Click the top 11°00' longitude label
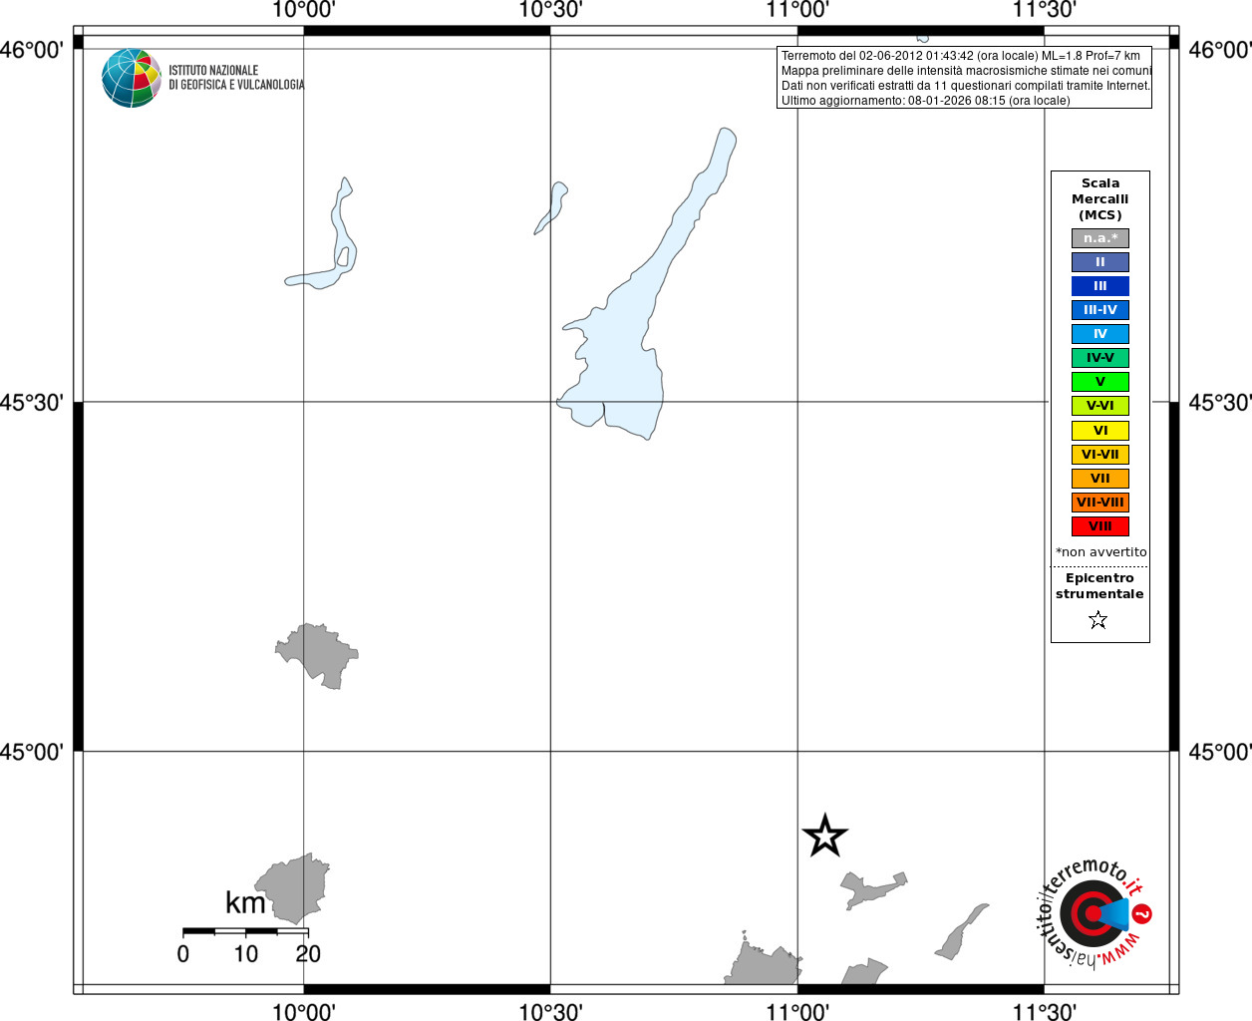The width and height of the screenshot is (1252, 1021). pos(797,10)
